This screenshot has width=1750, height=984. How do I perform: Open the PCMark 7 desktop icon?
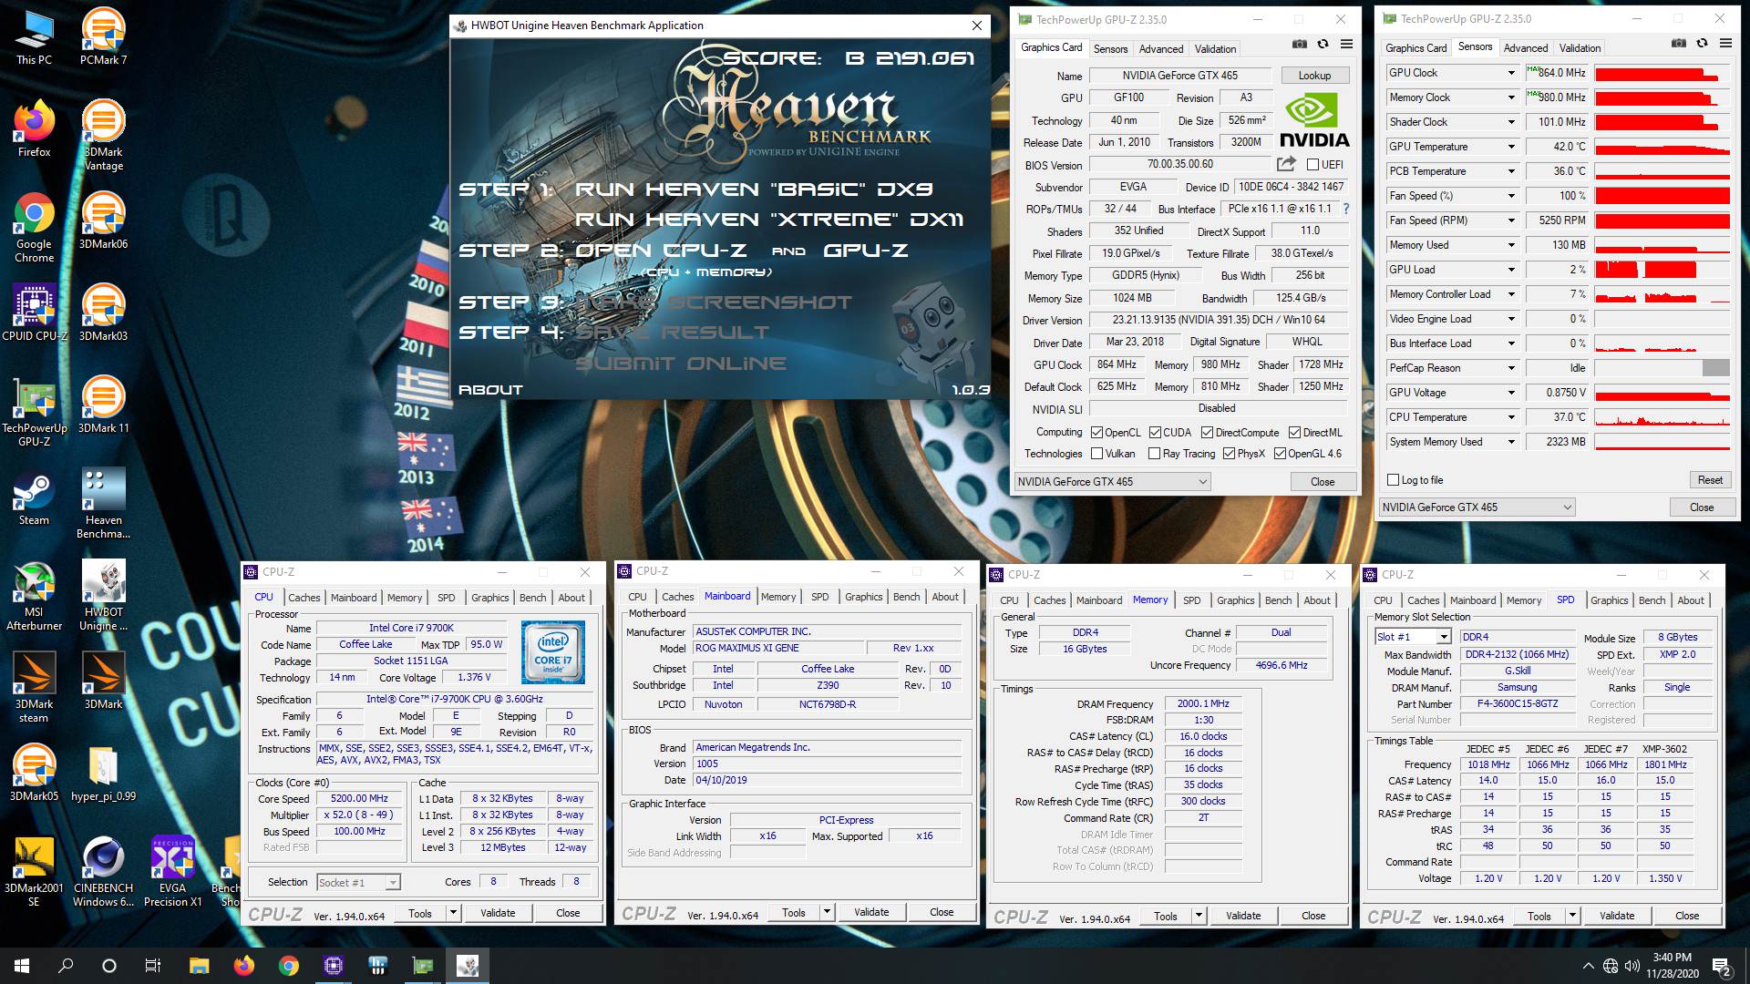tap(103, 36)
